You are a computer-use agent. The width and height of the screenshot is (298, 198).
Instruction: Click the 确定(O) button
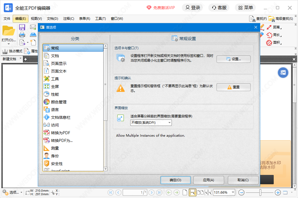tap(175, 180)
